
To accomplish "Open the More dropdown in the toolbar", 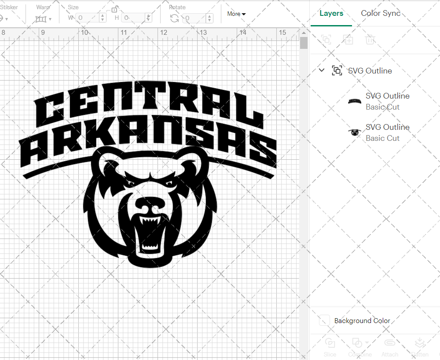I will click(x=236, y=14).
